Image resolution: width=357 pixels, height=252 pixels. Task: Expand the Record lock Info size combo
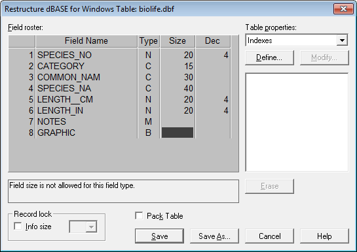91,227
